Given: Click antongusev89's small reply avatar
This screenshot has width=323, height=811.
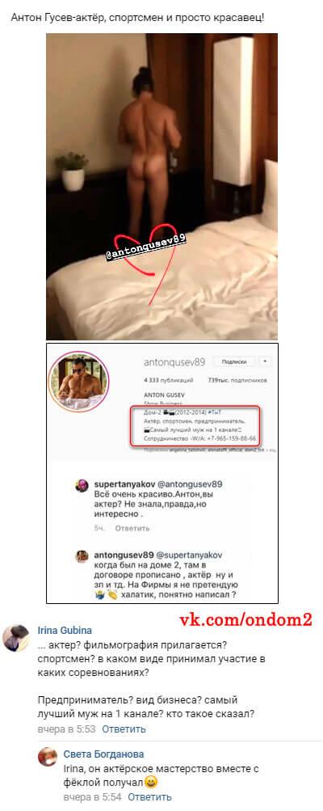Looking at the screenshot, I should [x=82, y=556].
